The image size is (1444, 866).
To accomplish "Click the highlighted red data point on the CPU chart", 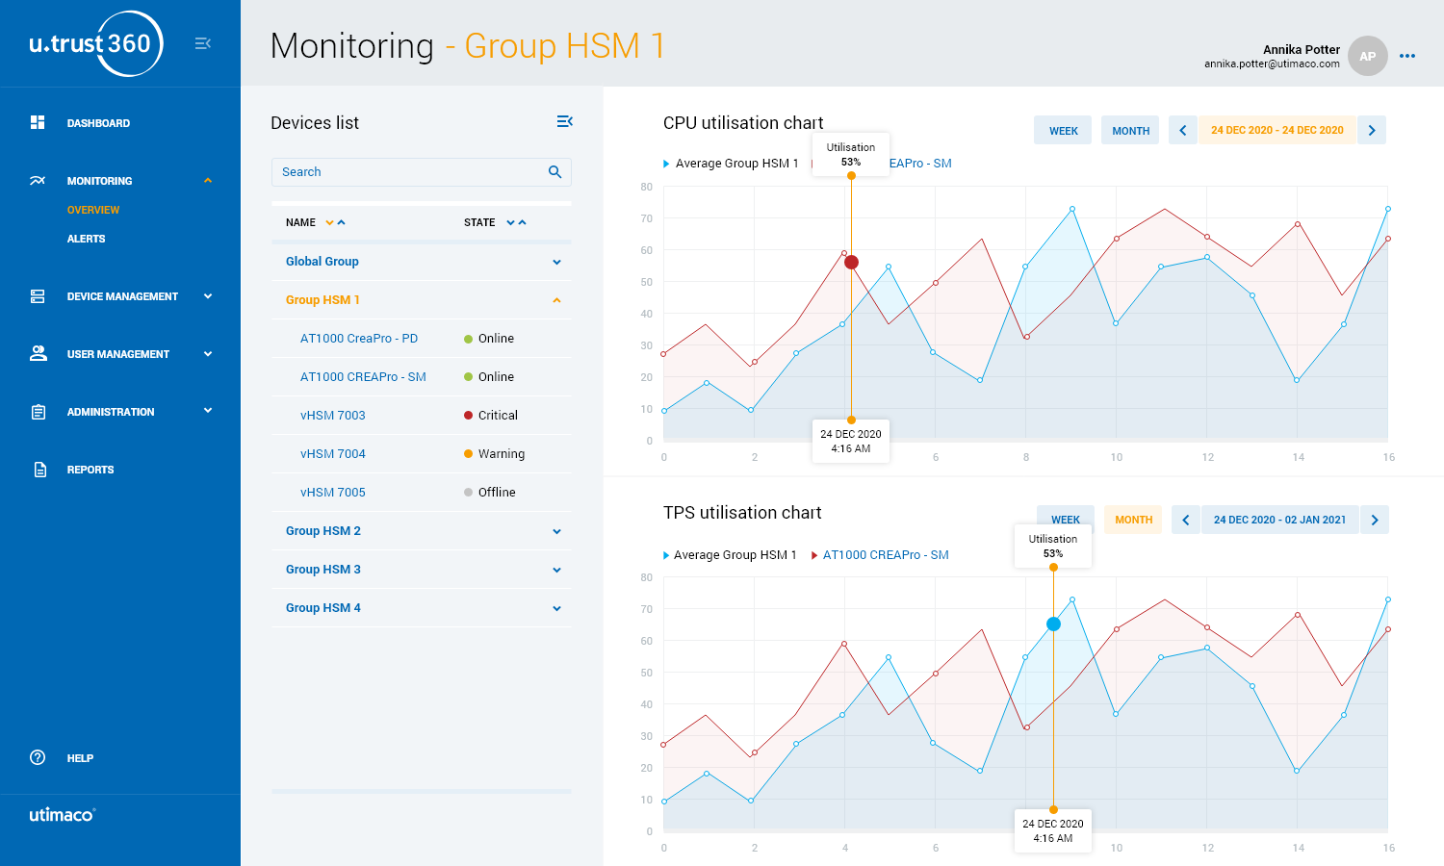I will pyautogui.click(x=851, y=262).
